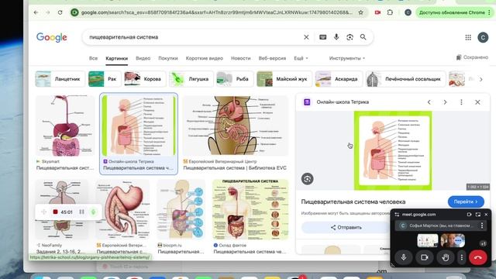Open preview panel three-dot options menu

coord(461,102)
